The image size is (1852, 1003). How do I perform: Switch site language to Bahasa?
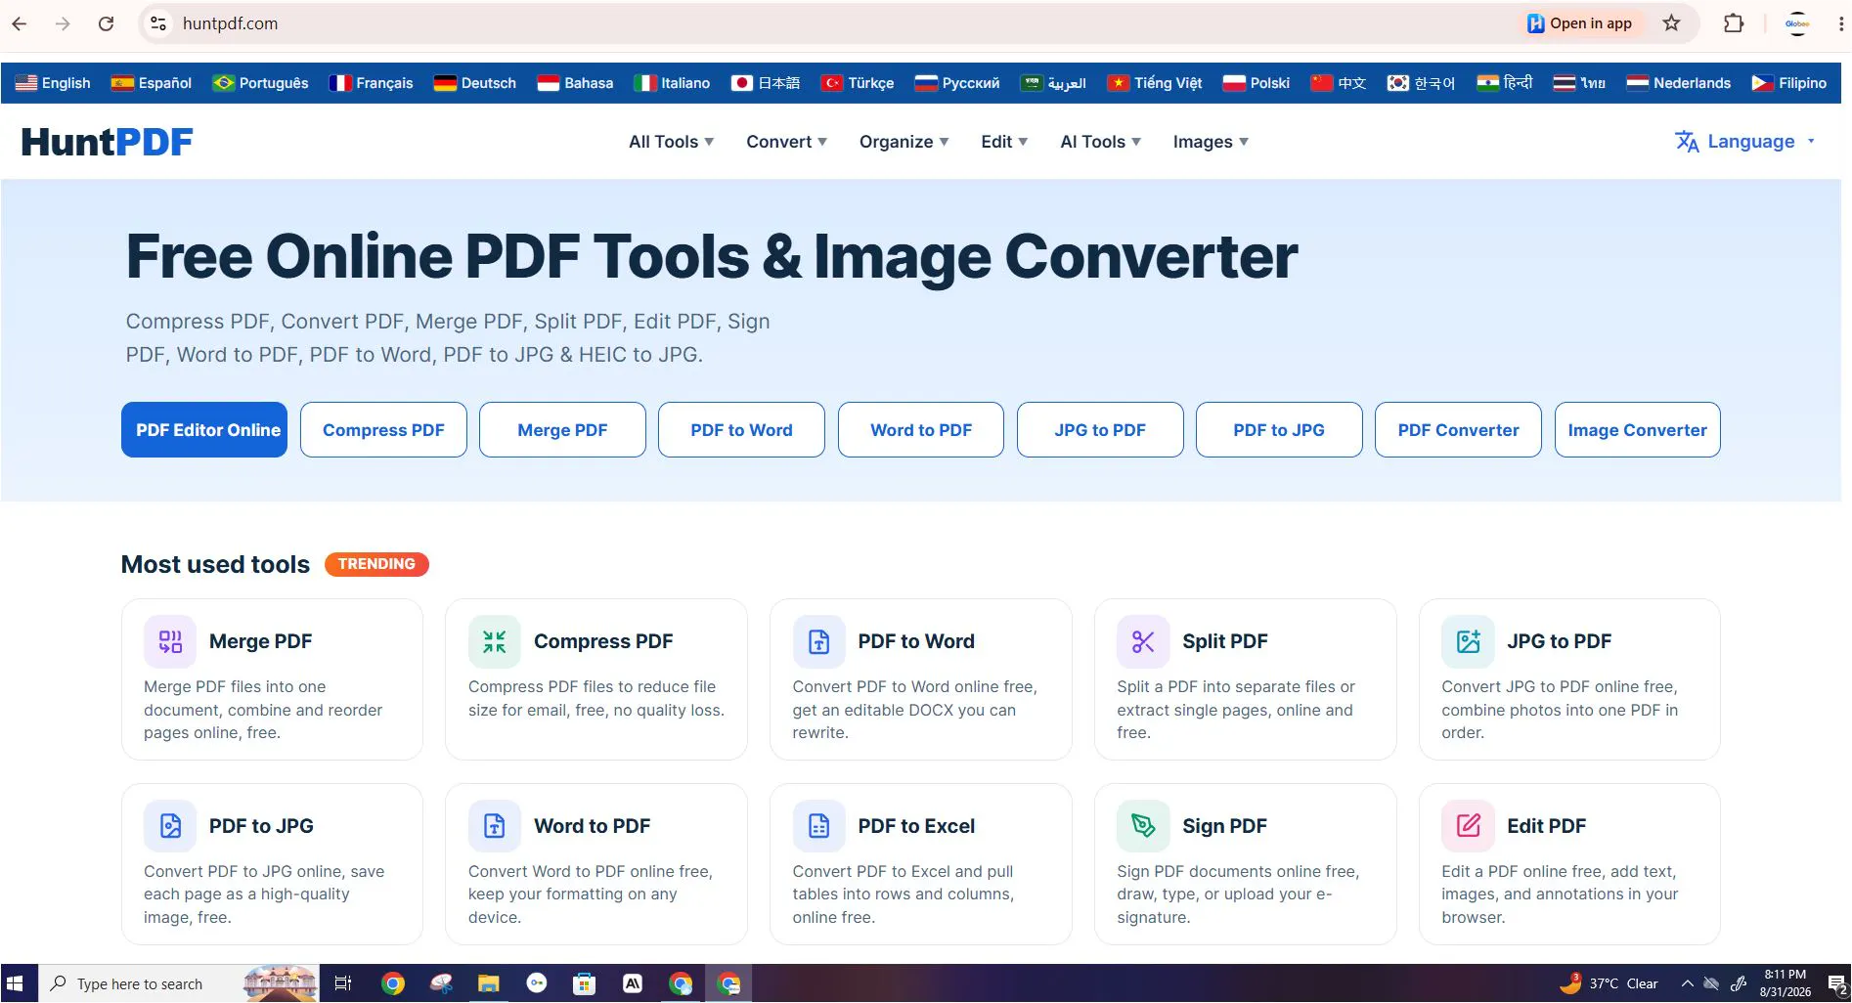[575, 83]
